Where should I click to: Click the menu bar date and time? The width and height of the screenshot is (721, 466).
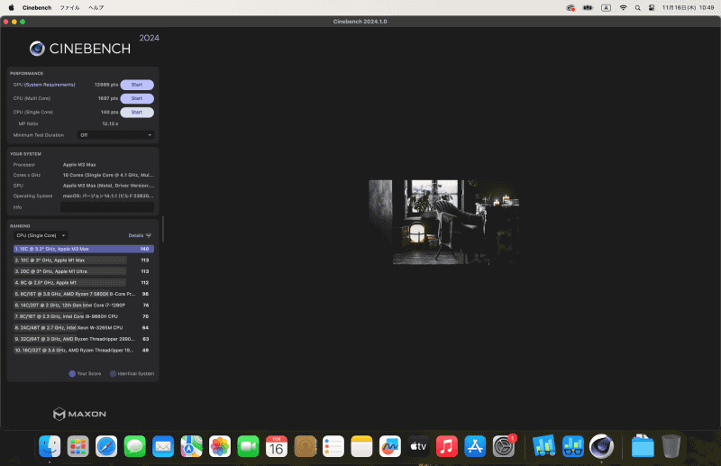688,8
